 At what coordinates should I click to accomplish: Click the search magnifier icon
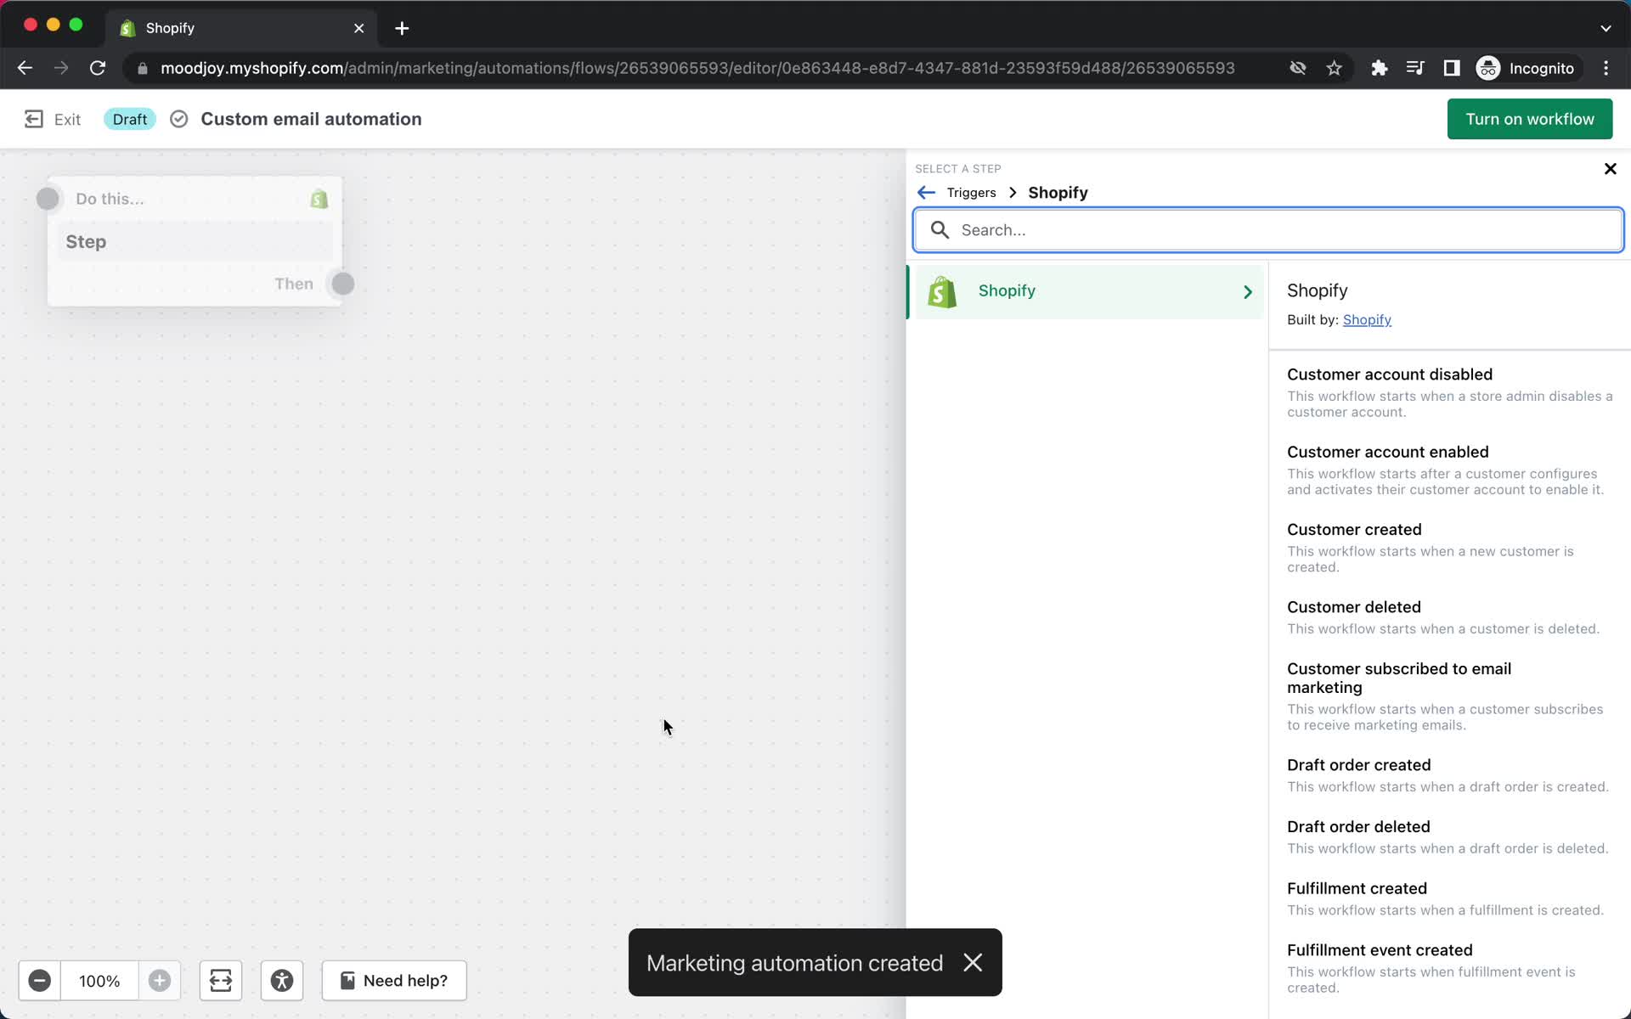(940, 230)
